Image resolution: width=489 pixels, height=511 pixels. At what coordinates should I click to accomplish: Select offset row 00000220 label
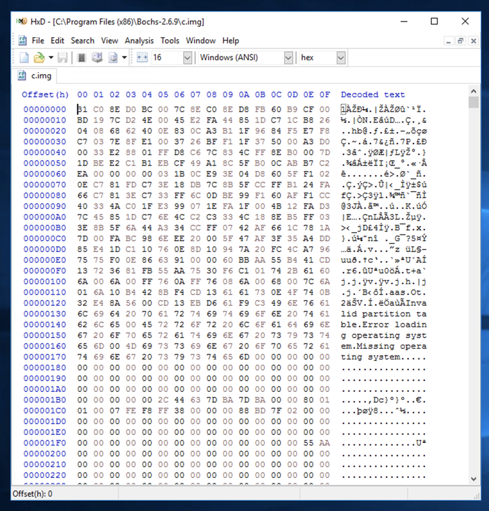tap(44, 475)
